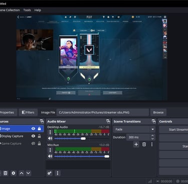
Task: Increase transition Duration with up arrow
Action: [x=152, y=136]
